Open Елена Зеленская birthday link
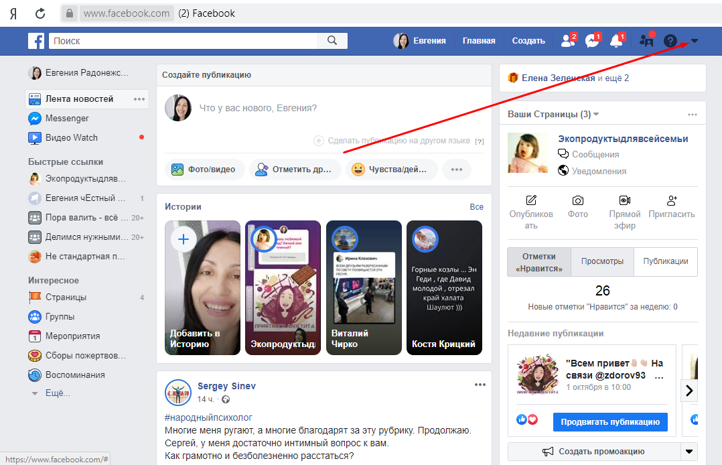722x465 pixels. 558,78
